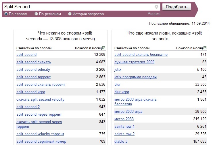This screenshot has height=145, width=213.
Task: Open 'split second игра' link
Action: tap(31, 92)
